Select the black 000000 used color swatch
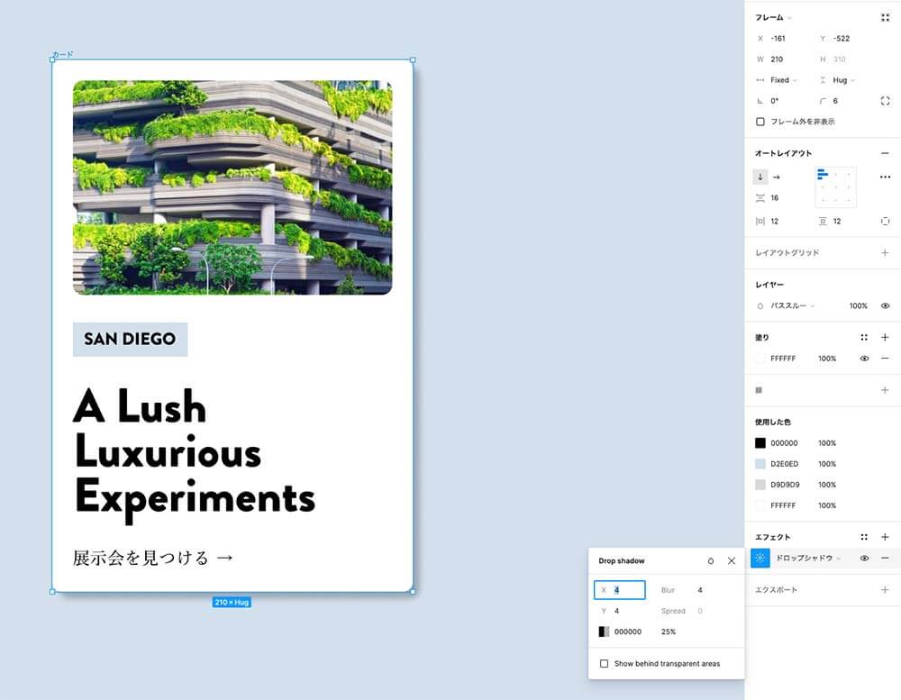This screenshot has height=700, width=901. 760,443
